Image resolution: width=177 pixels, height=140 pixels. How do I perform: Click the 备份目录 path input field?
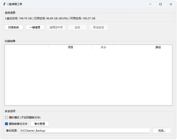(85, 131)
